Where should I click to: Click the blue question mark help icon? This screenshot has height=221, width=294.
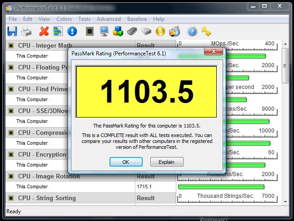tap(192, 31)
